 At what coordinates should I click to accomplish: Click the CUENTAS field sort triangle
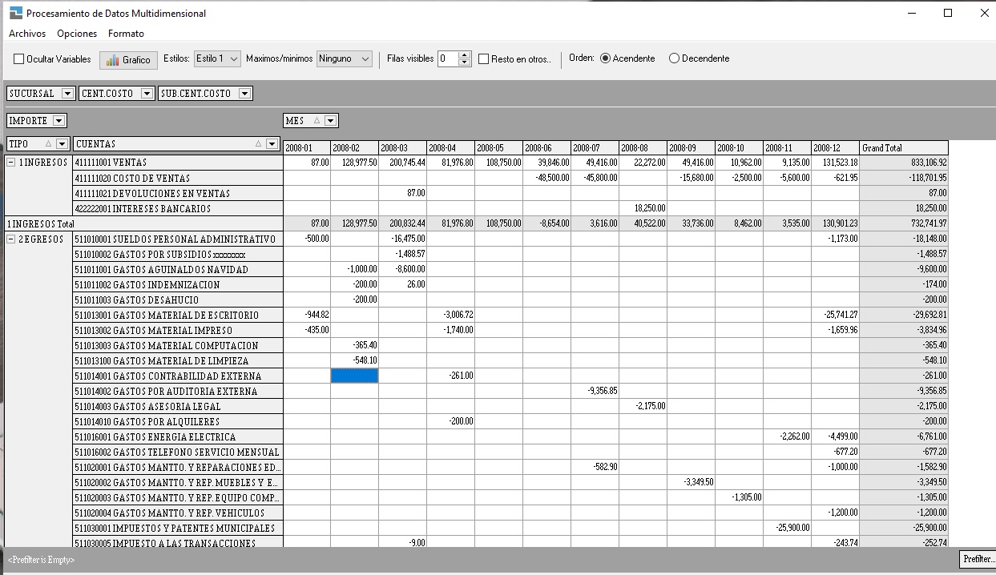(x=258, y=144)
